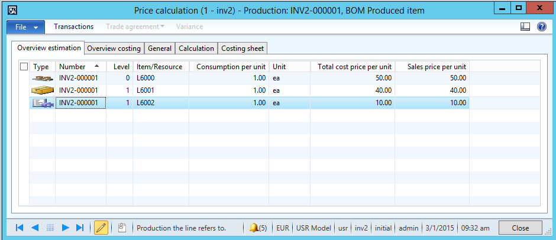Click the EUR currency status field
556x240 pixels.
(283, 228)
